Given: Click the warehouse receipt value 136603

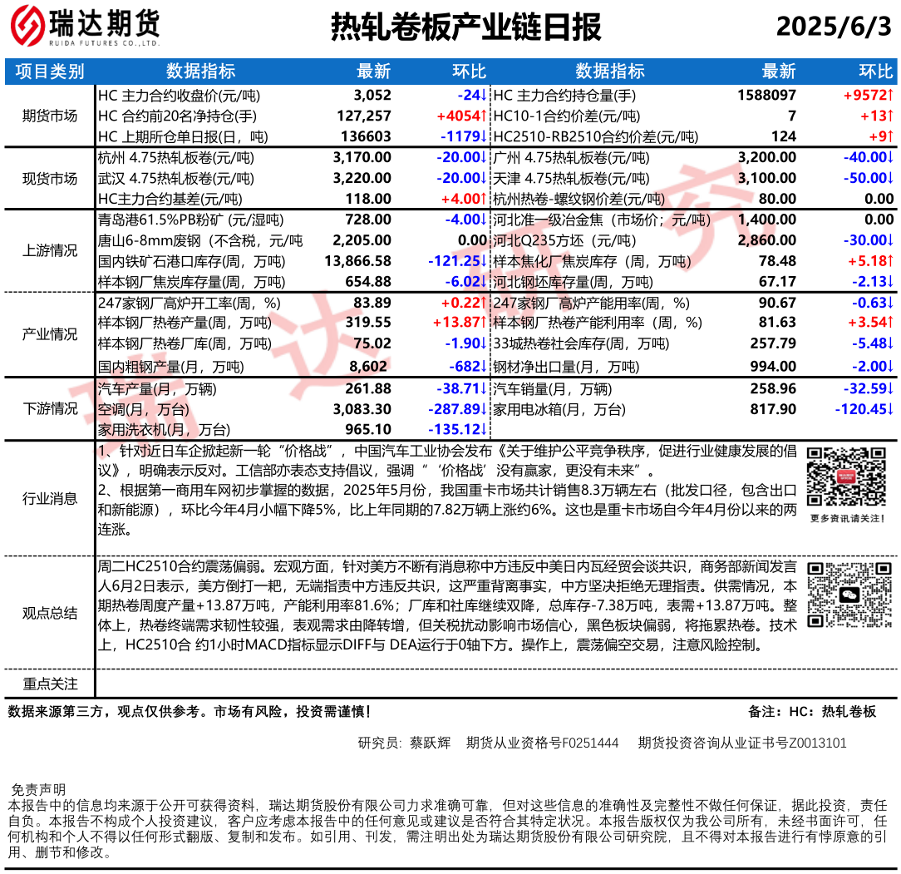Looking at the screenshot, I should 366,137.
